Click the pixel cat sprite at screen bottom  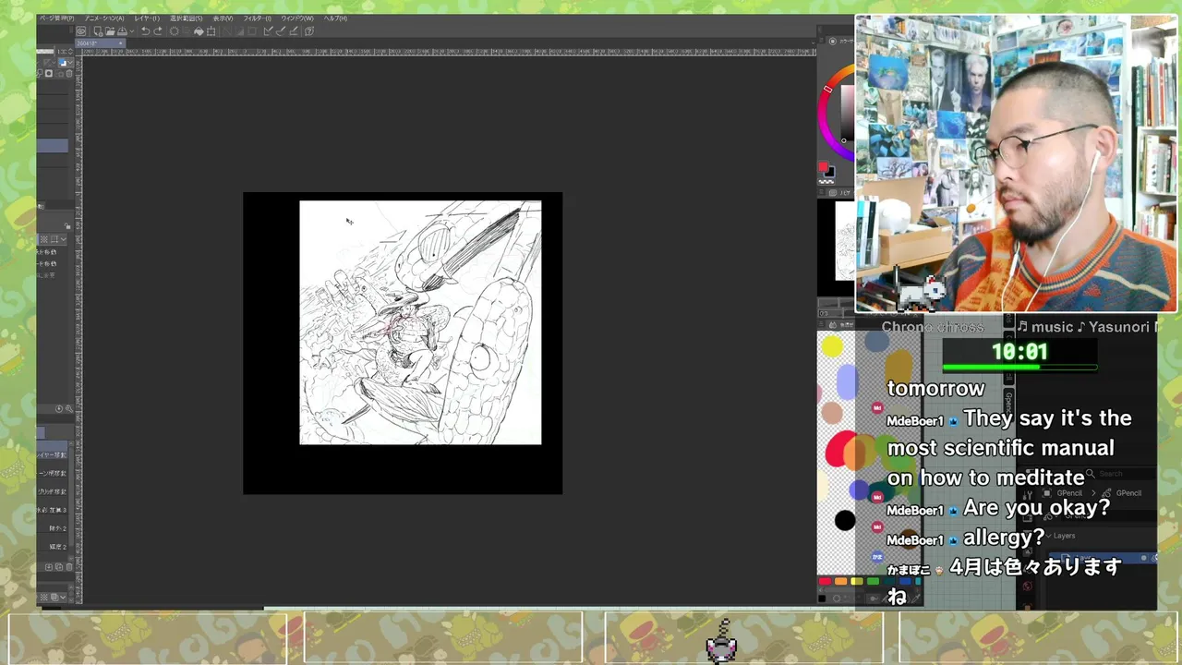pyautogui.click(x=721, y=642)
